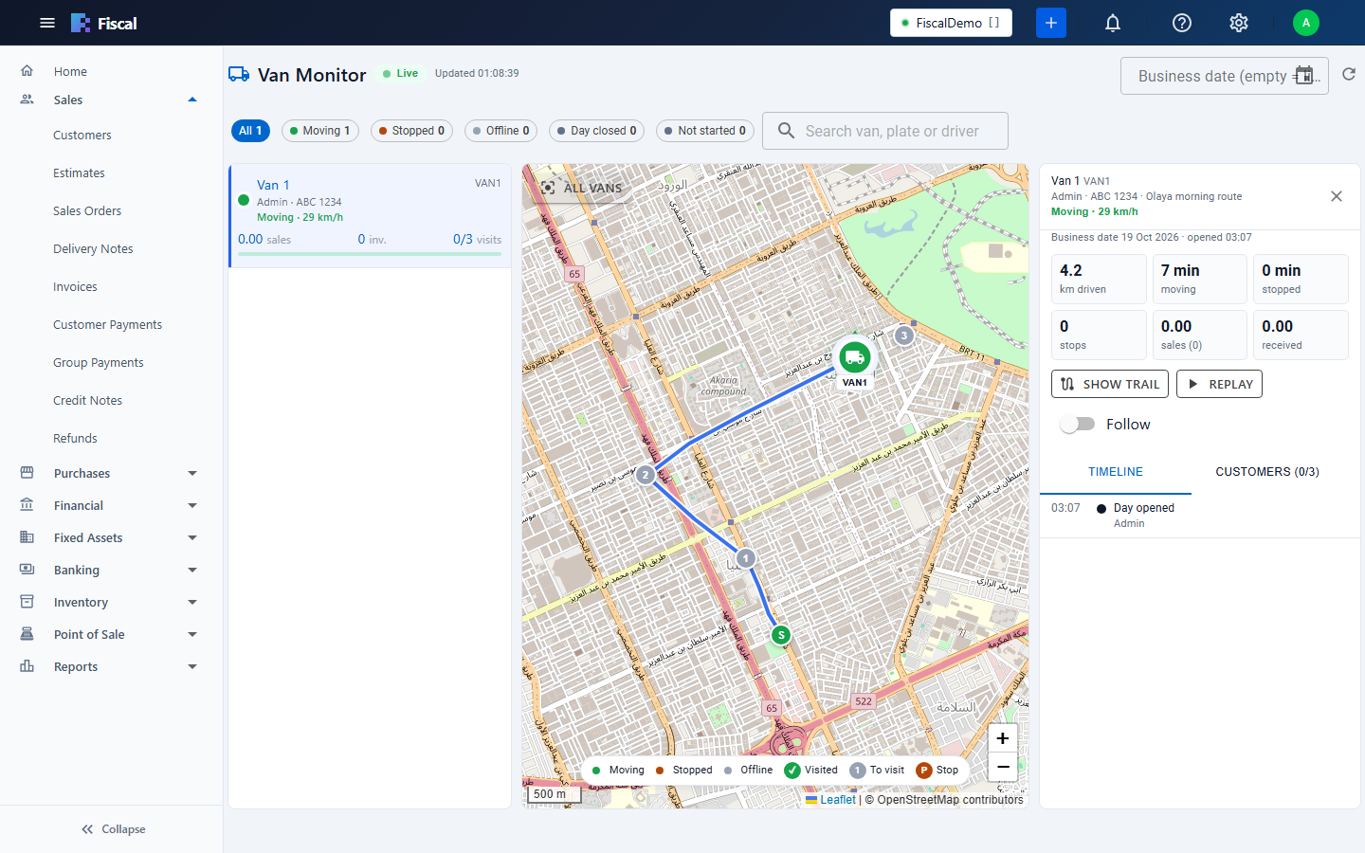
Task: Filter vans by Day closed status
Action: click(597, 131)
